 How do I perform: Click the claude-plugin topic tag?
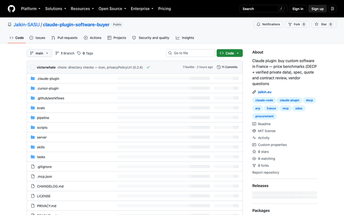click(x=289, y=100)
